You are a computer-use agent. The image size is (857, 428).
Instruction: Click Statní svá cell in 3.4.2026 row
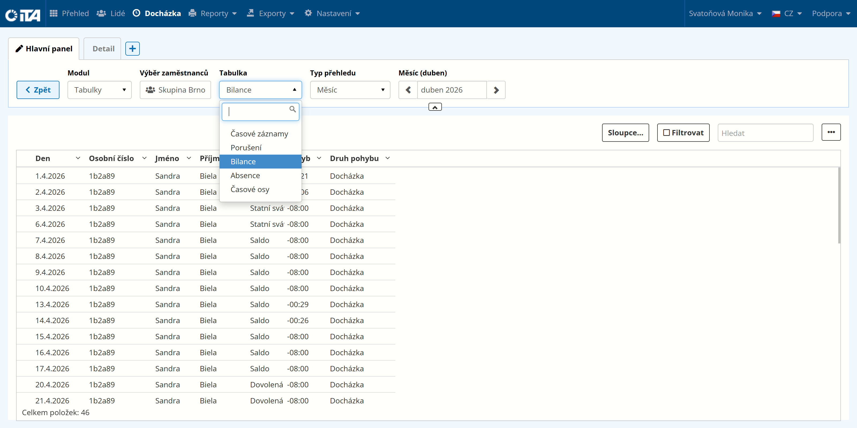point(267,208)
